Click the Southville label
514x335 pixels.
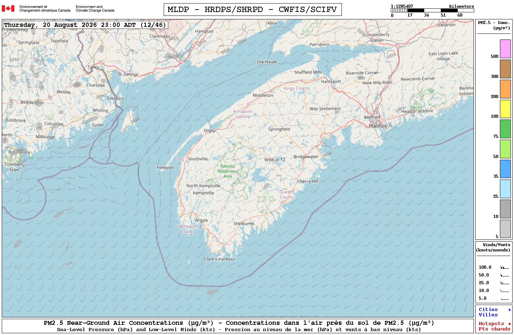click(x=198, y=159)
